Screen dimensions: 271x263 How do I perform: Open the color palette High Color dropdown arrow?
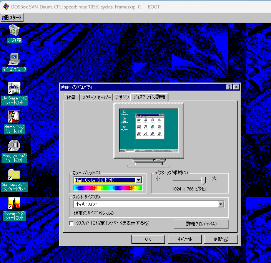point(139,180)
